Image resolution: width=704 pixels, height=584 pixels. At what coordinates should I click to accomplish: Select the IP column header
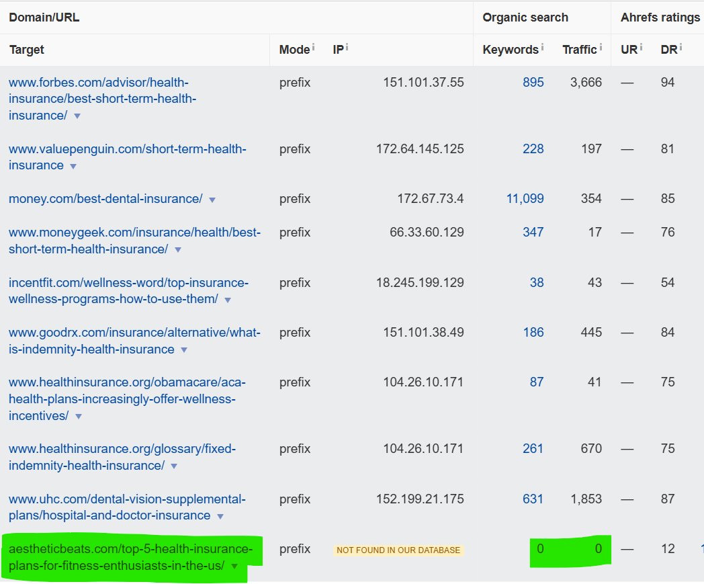tap(338, 50)
